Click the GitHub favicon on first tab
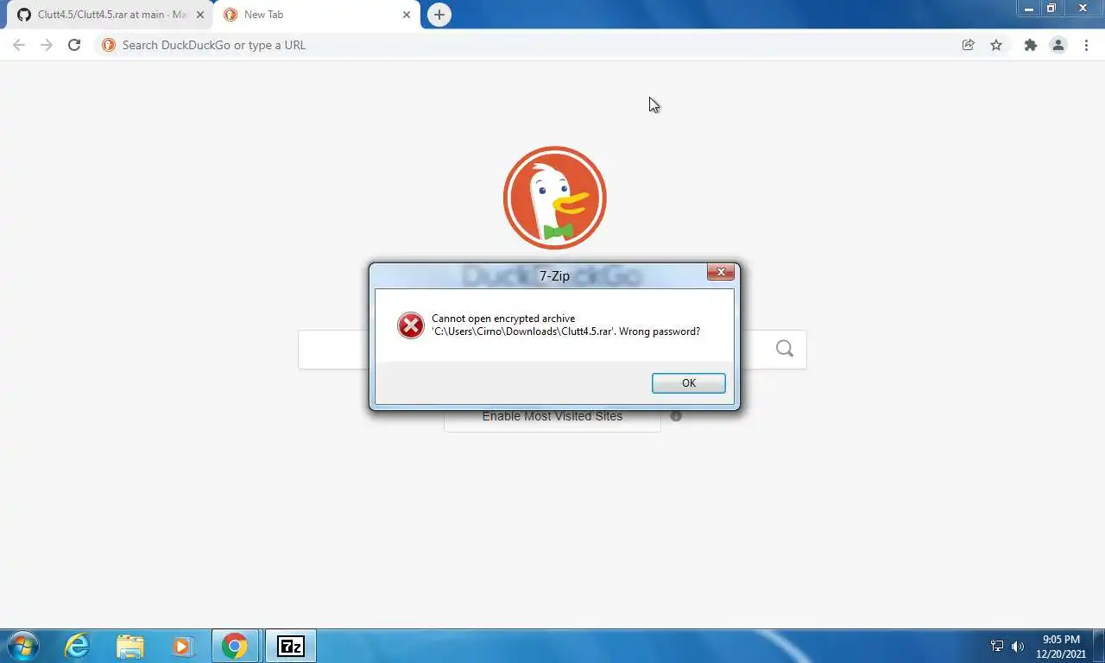The image size is (1105, 663). (x=24, y=15)
